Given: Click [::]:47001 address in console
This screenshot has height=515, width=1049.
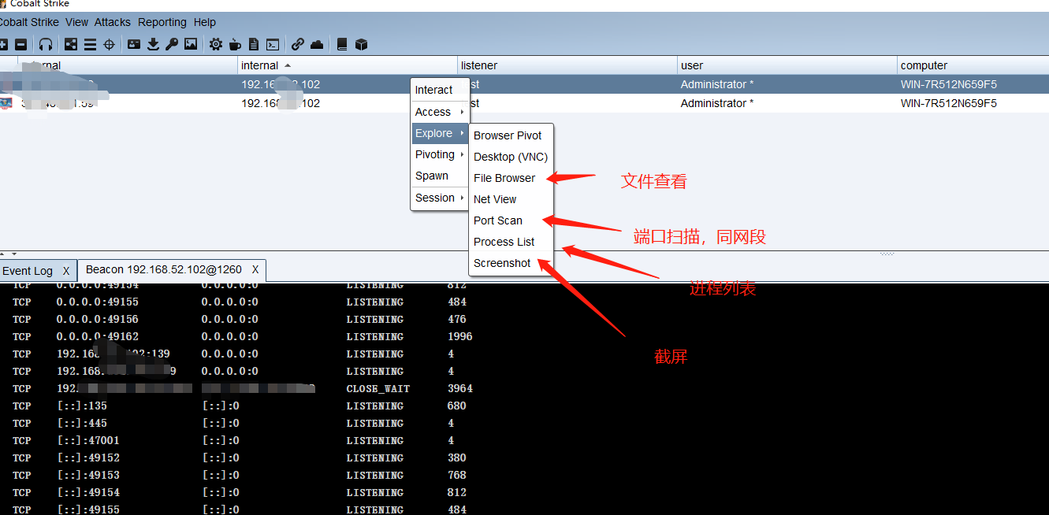Looking at the screenshot, I should [88, 440].
